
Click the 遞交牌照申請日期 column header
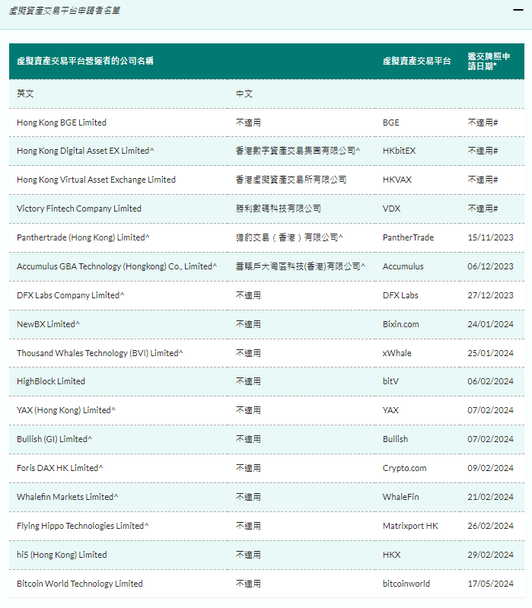pos(489,62)
